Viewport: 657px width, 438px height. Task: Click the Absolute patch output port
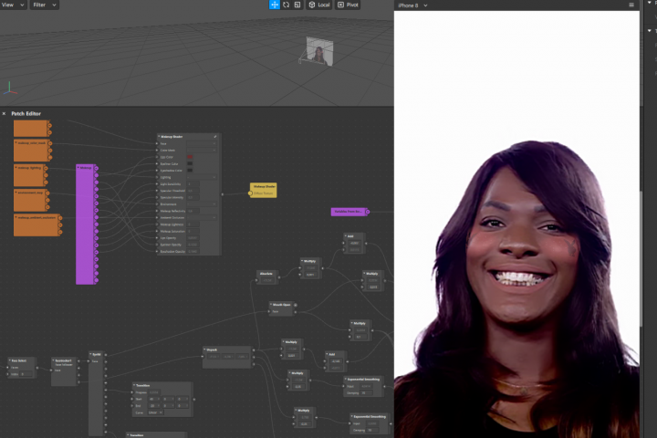(279, 277)
